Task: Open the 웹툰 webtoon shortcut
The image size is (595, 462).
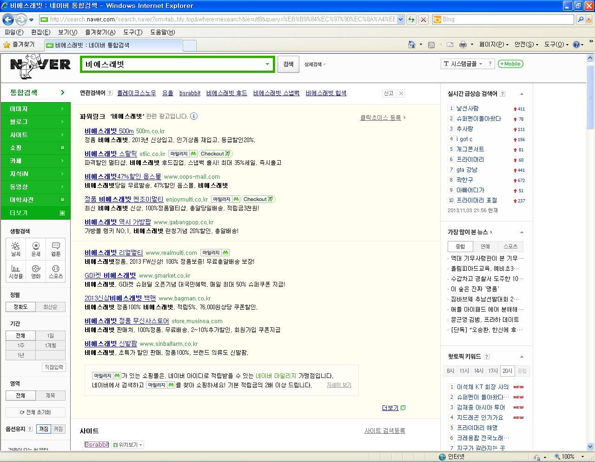Action: point(56,249)
